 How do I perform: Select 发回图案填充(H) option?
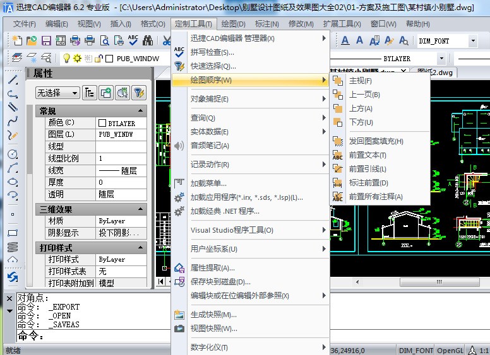(380, 141)
